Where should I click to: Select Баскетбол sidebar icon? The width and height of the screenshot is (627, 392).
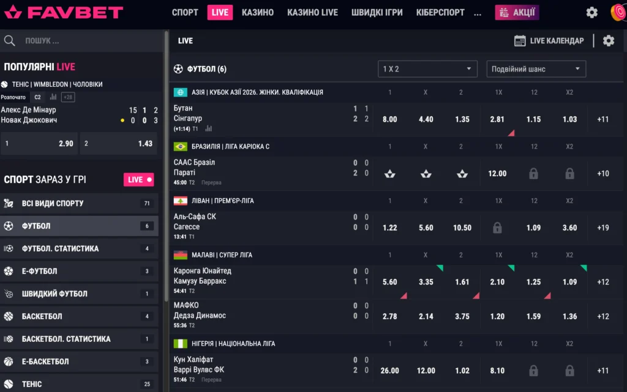coord(9,316)
